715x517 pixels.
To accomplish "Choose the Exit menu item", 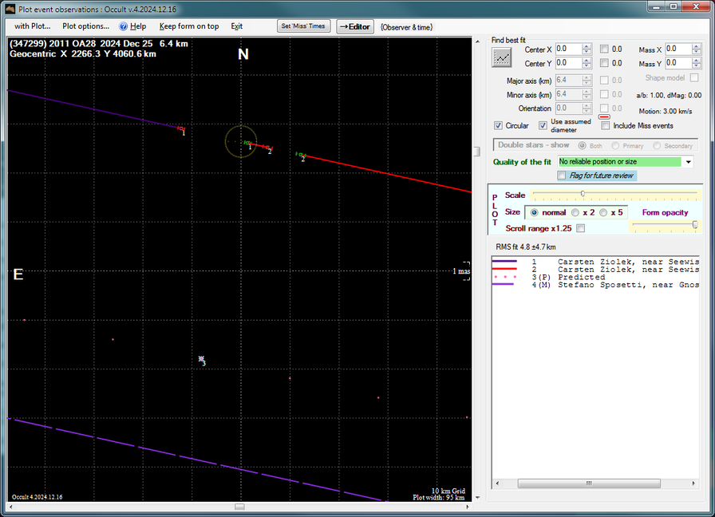I will point(237,26).
